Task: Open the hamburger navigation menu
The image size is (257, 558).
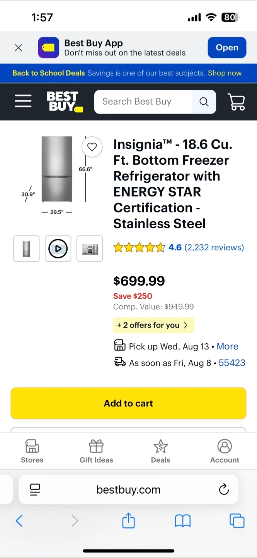Action: (x=23, y=102)
